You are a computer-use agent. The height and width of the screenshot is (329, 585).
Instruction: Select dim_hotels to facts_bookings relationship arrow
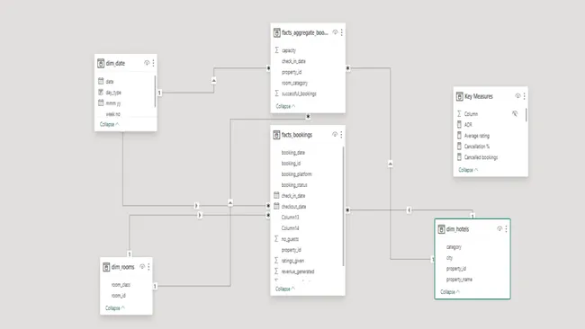(409, 210)
